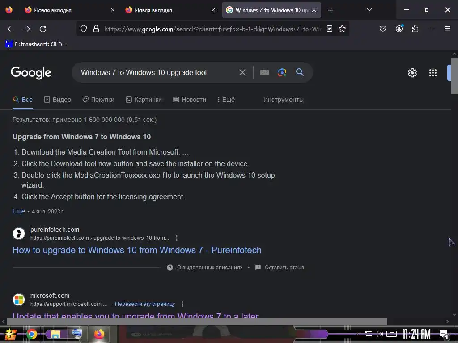Open volume control in system tray
Screen dimensions: 458x343
pos(379,334)
